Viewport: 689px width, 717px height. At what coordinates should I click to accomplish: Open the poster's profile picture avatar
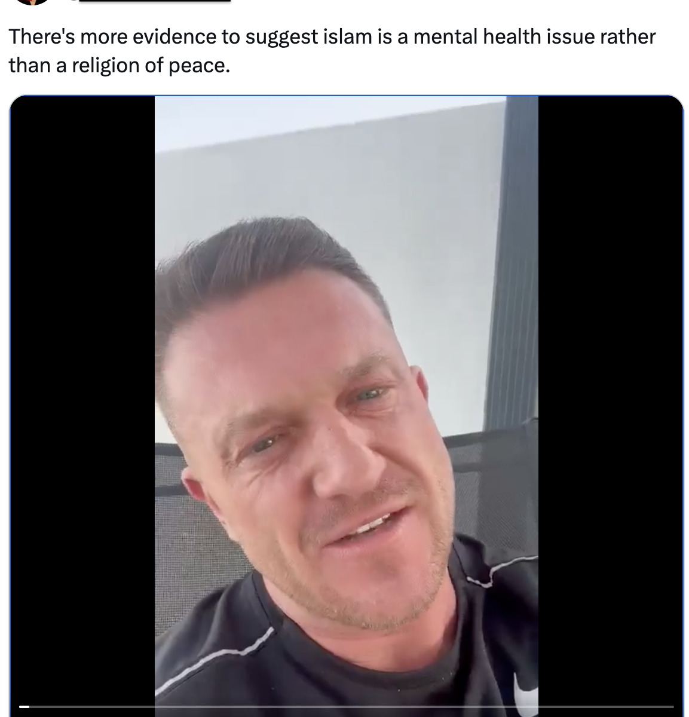coord(32,2)
